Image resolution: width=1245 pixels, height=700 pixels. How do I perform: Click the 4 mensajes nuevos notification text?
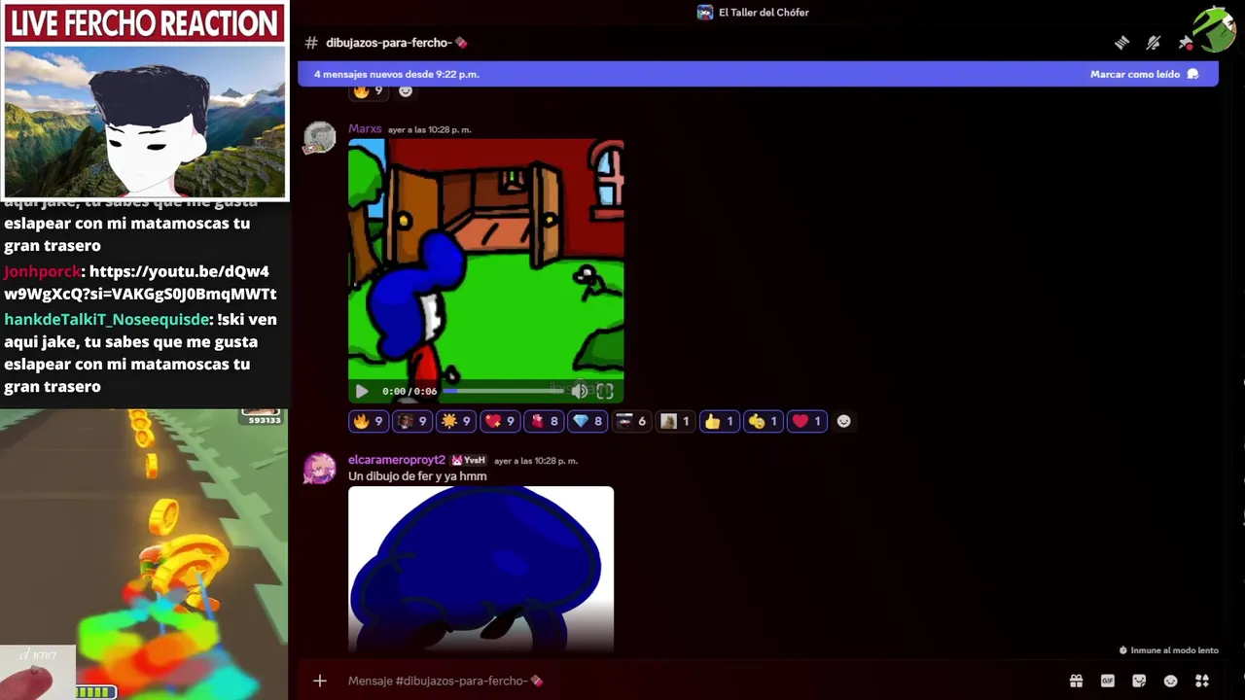tap(396, 74)
